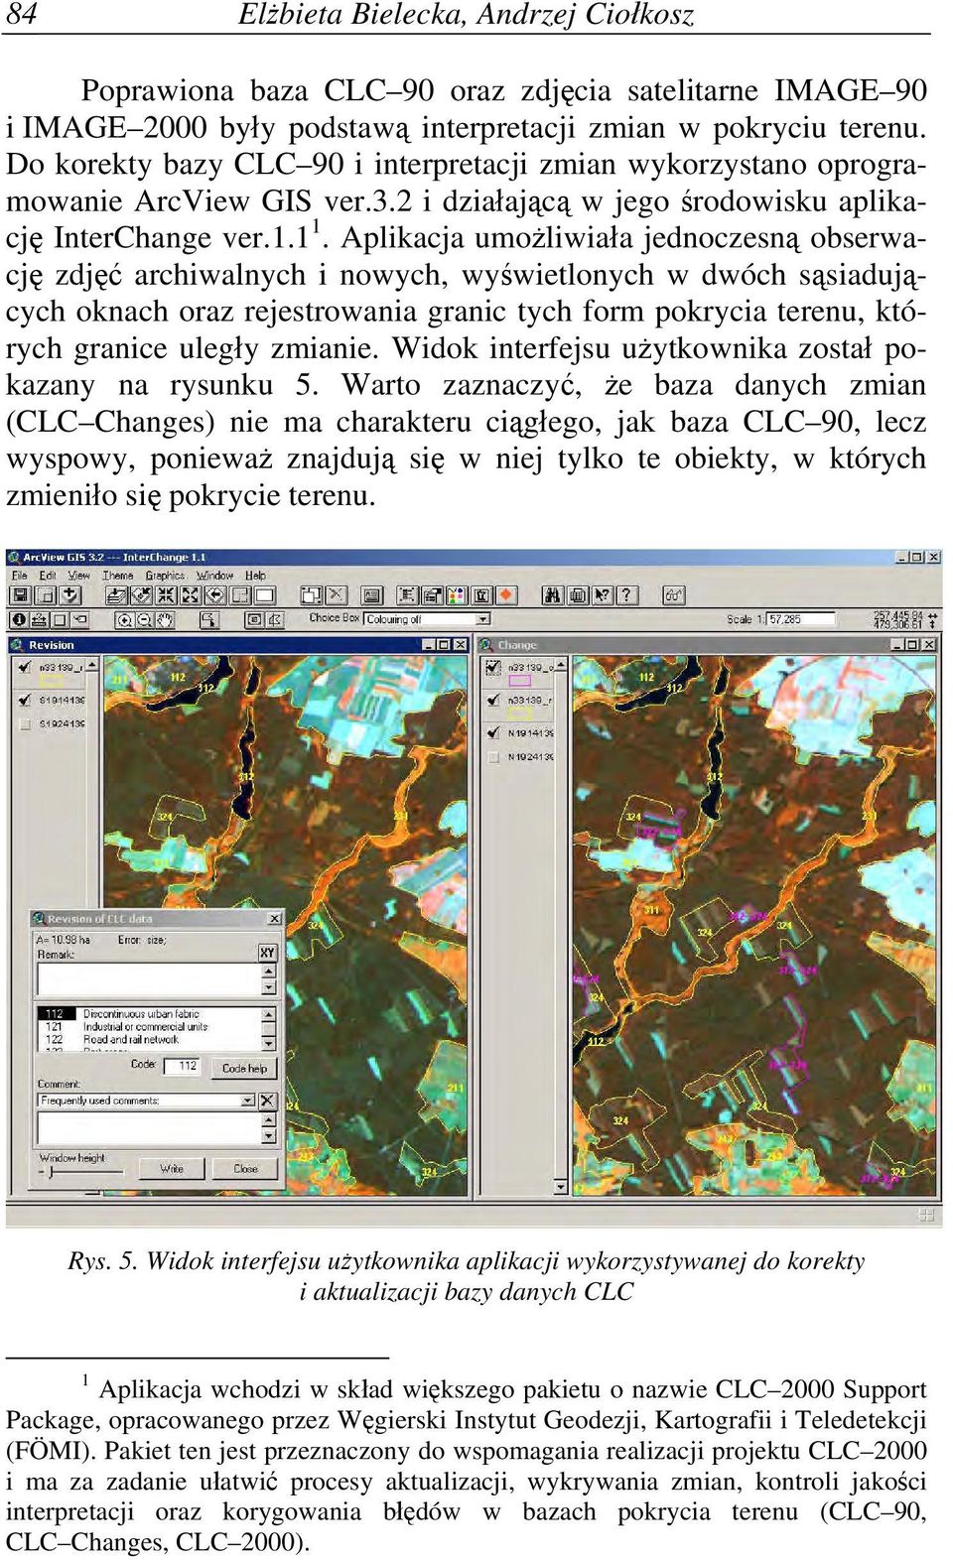Select the Zoom In magnifier tool

pyautogui.click(x=124, y=620)
